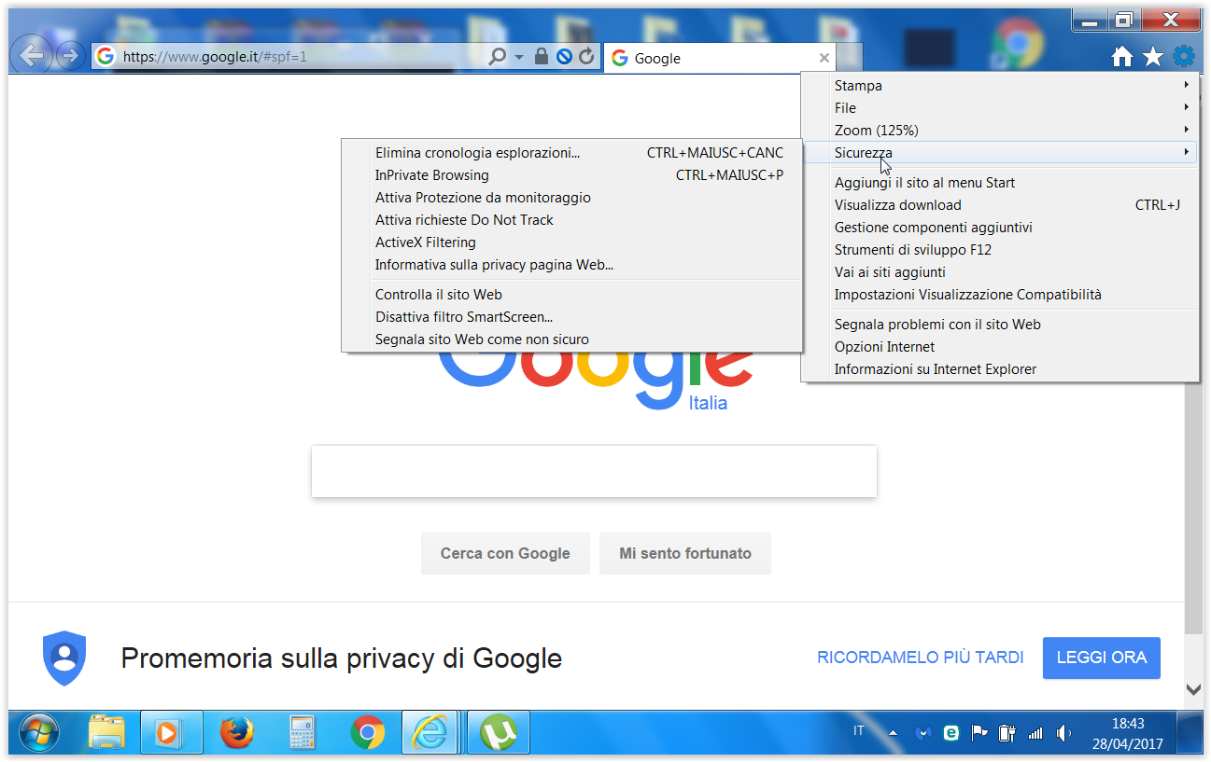
Task: Open Favorites with the star icon
Action: (x=1153, y=57)
